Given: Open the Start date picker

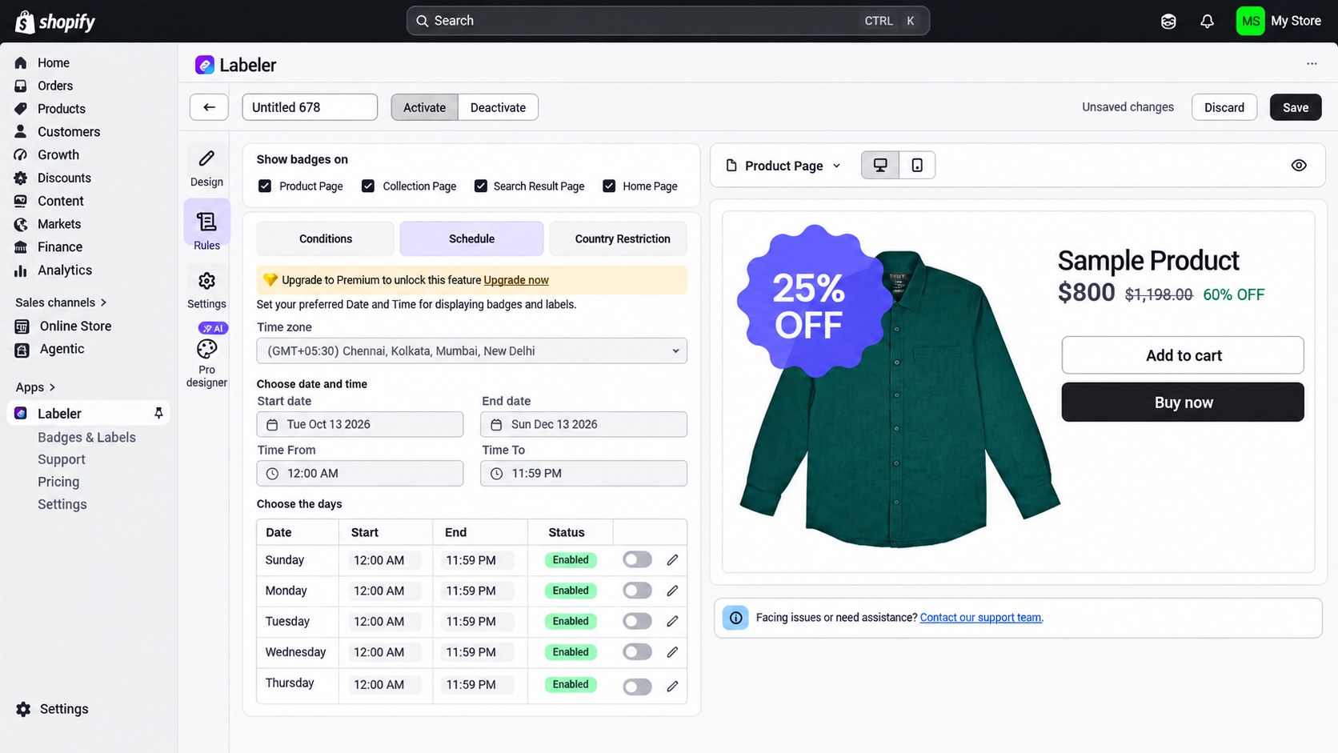Looking at the screenshot, I should point(360,425).
